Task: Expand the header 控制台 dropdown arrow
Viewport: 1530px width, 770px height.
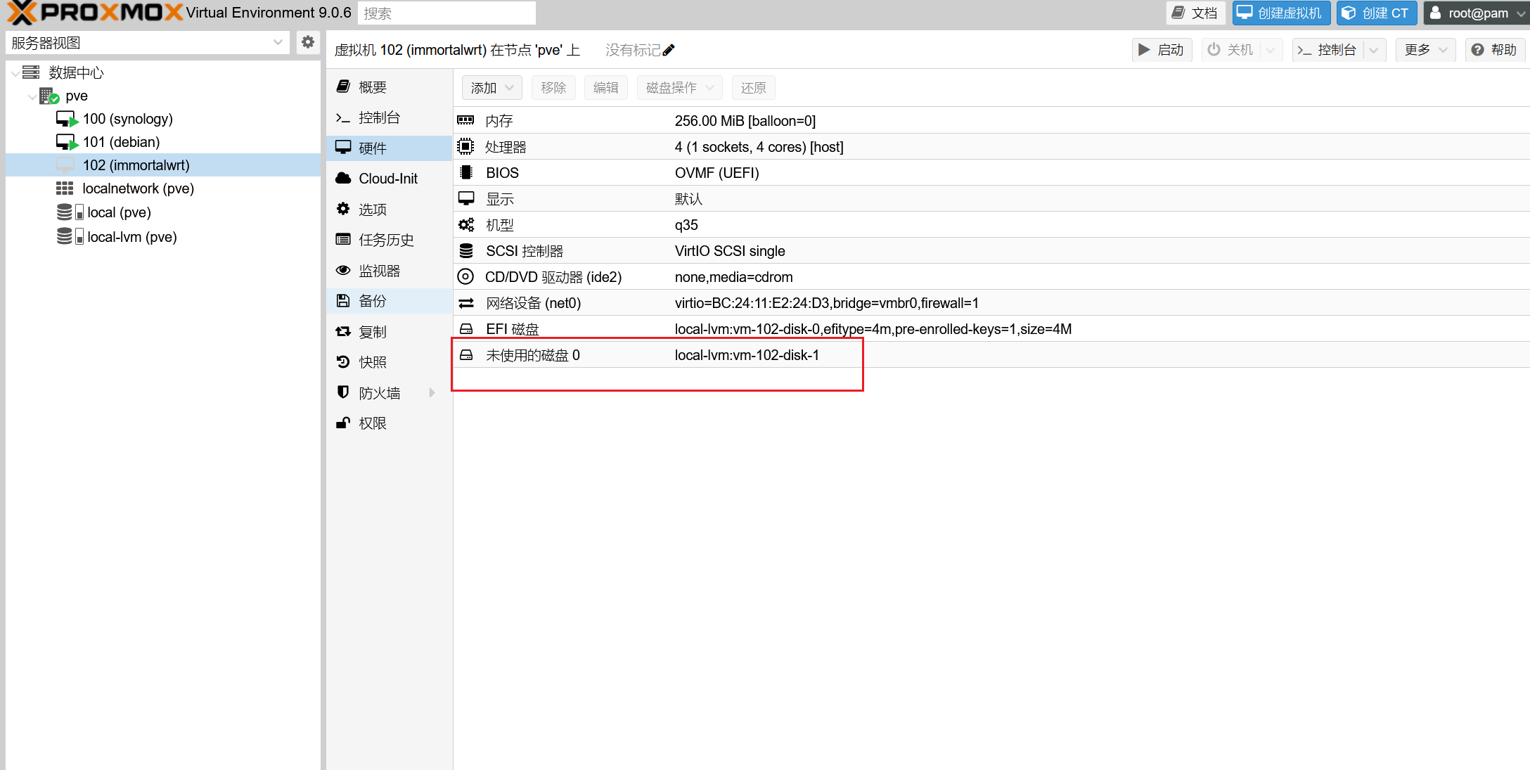Action: [x=1374, y=50]
